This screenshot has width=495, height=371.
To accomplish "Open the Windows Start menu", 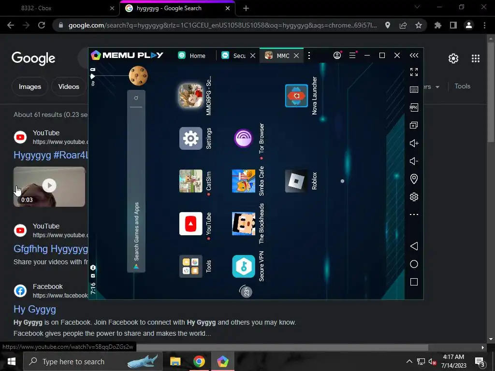I will (12, 361).
